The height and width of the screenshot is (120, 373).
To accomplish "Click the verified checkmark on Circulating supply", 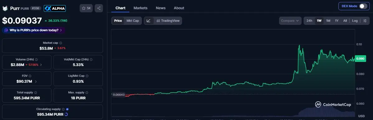I will click(67, 109).
